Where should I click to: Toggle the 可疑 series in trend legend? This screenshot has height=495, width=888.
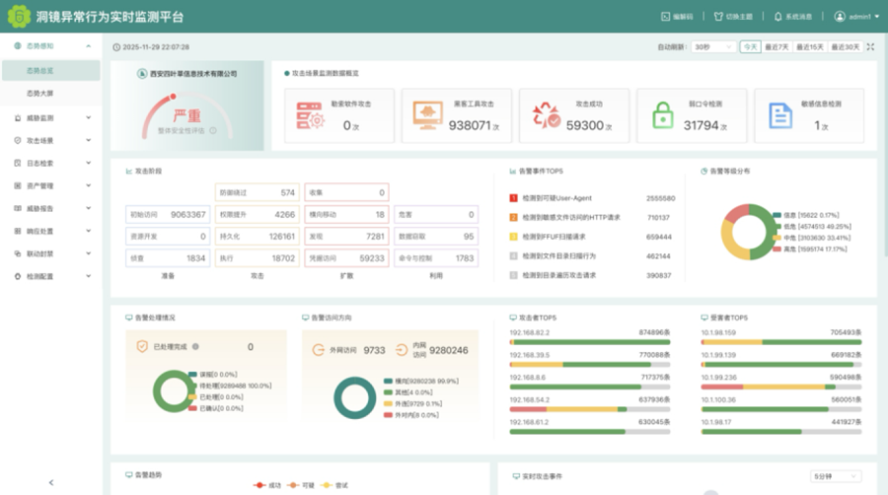coord(301,485)
